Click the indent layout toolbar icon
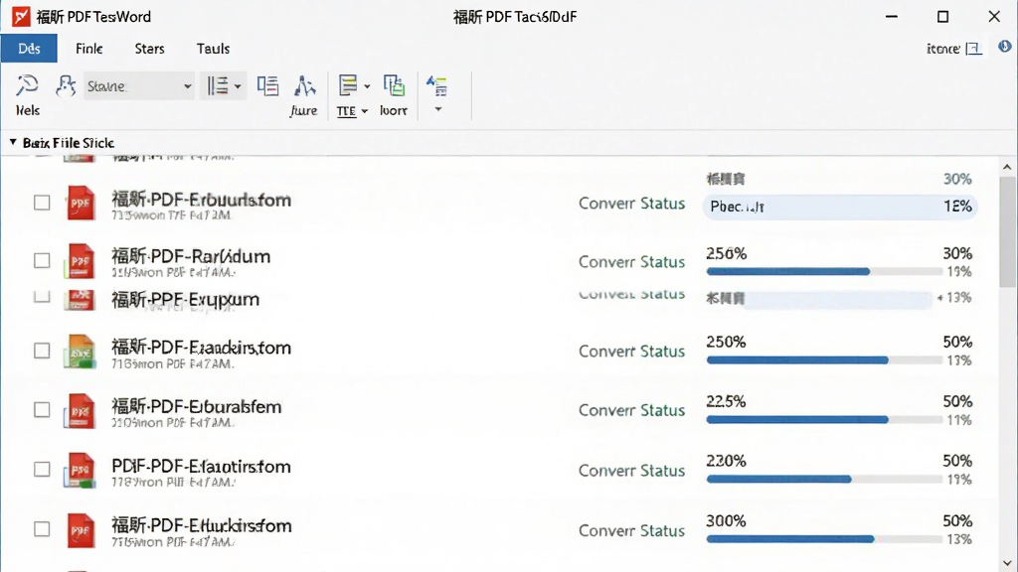 point(267,85)
